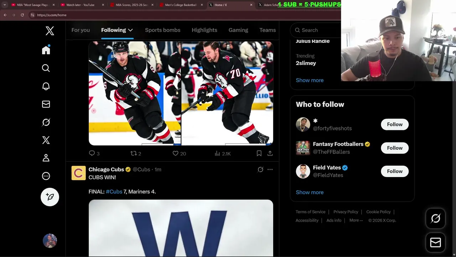This screenshot has height=257, width=456.
Task: Close the Home / X browser tab
Action: pos(251,5)
